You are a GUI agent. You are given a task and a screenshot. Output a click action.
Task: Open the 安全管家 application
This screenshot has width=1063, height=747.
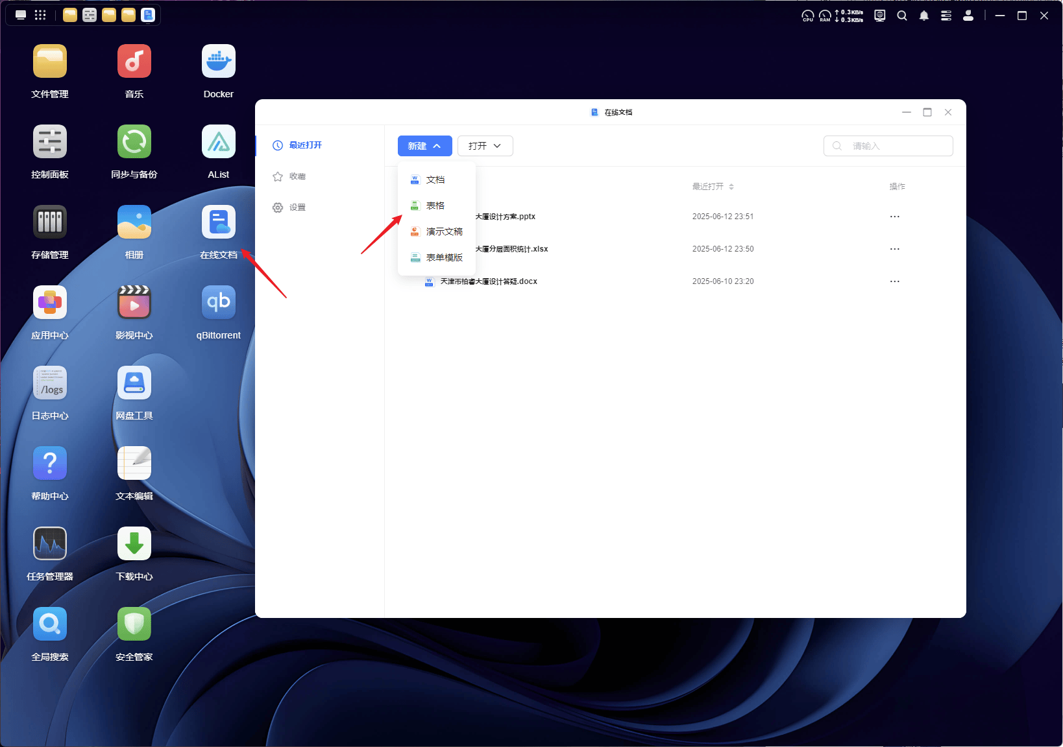pos(134,623)
